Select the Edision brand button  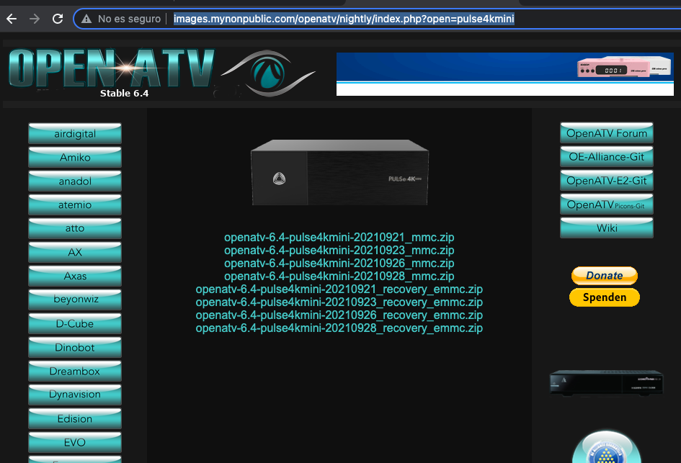tap(75, 418)
